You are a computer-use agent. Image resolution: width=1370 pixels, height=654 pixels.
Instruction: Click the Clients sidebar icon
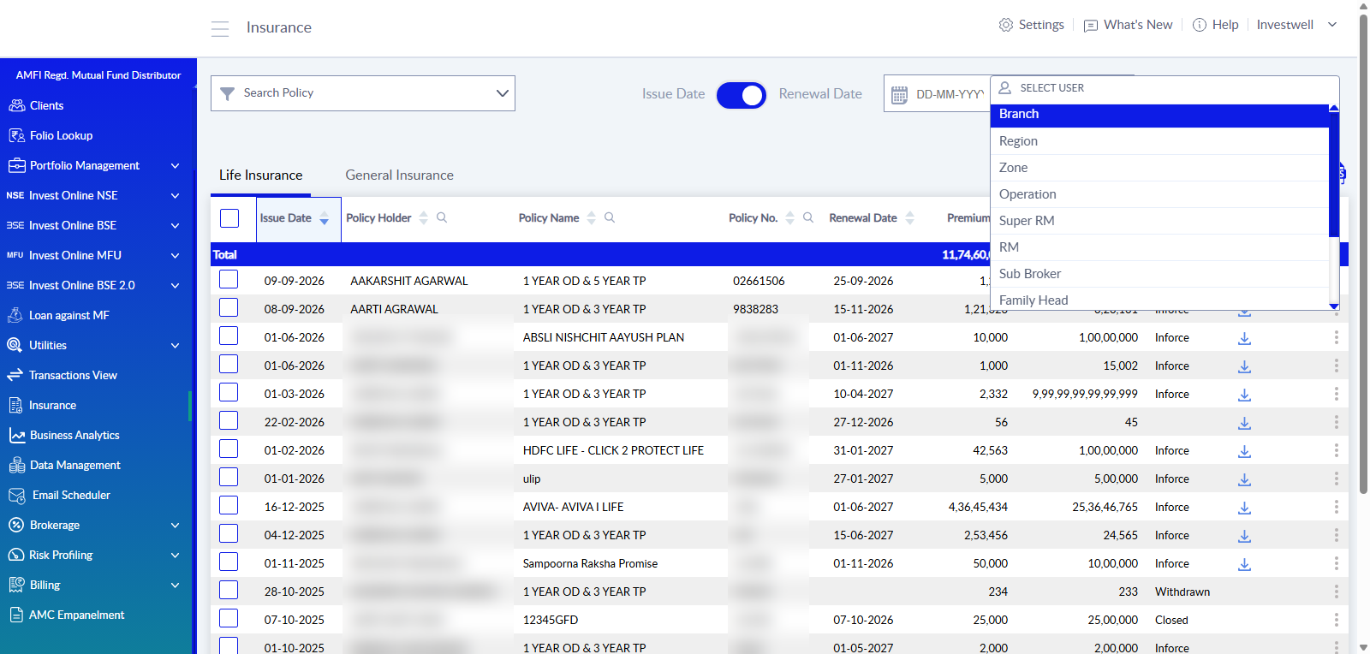[x=16, y=105]
